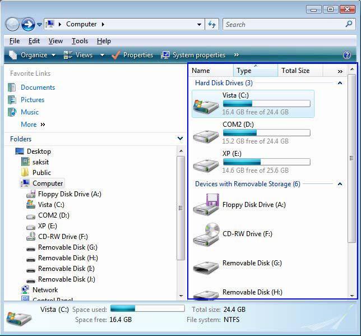Click the Views toolbar button
The height and width of the screenshot is (336, 361).
(x=78, y=55)
